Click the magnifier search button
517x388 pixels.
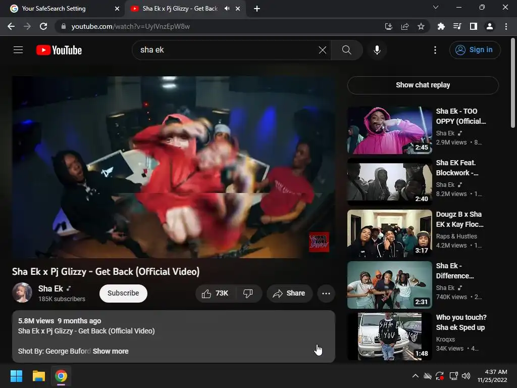pyautogui.click(x=346, y=50)
